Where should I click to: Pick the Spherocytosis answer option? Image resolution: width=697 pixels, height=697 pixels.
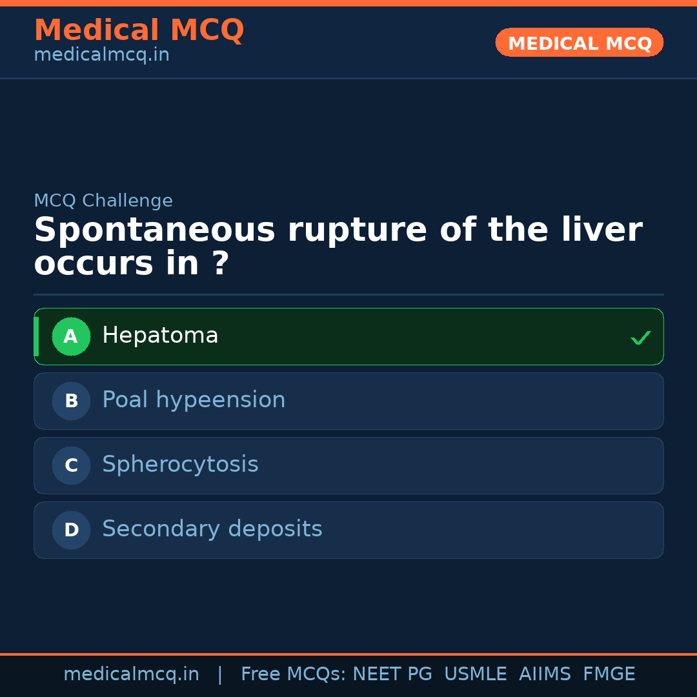(x=348, y=465)
